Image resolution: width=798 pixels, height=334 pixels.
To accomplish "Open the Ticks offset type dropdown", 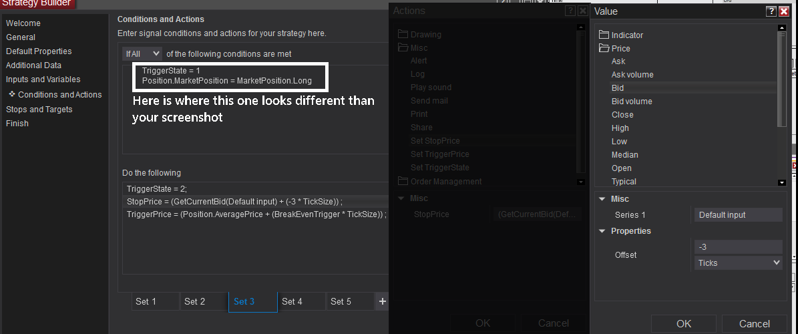I will [738, 263].
